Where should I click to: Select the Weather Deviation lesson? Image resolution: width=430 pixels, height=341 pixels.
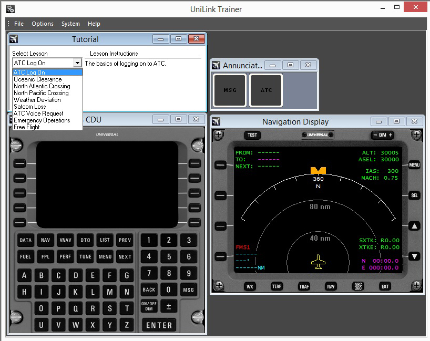tap(37, 99)
